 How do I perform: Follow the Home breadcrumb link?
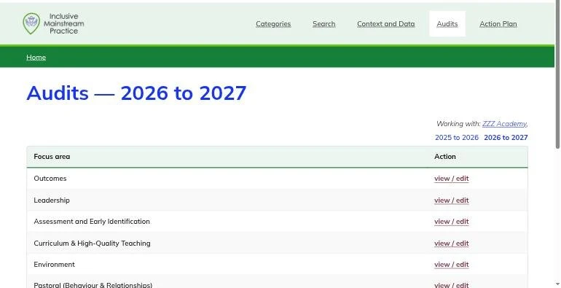coord(36,58)
